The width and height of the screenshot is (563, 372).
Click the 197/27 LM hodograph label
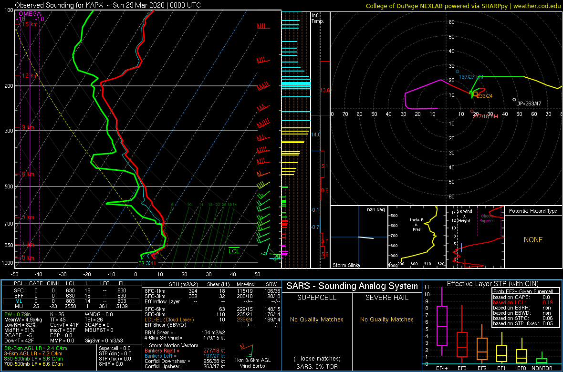pyautogui.click(x=472, y=77)
